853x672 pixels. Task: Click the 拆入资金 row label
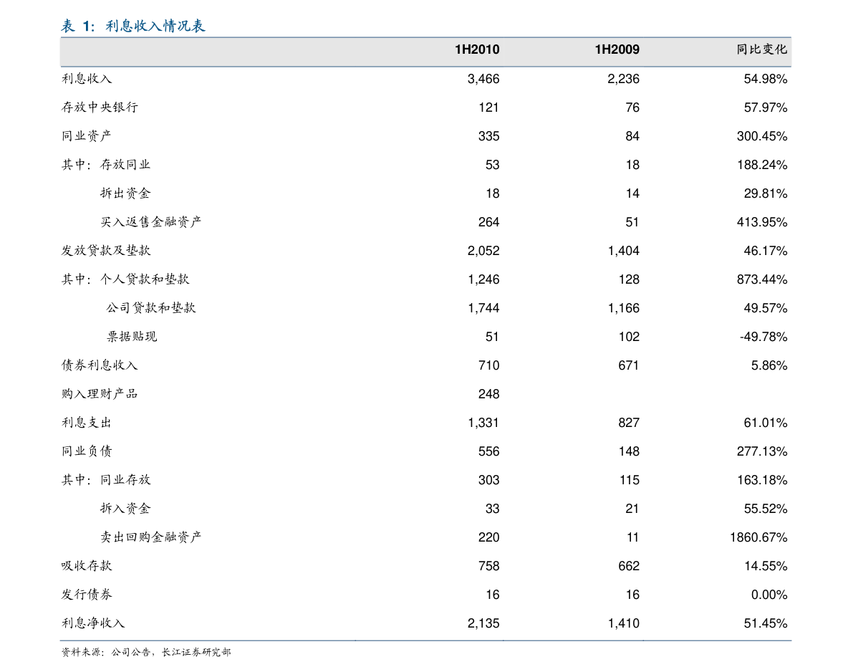coord(125,508)
